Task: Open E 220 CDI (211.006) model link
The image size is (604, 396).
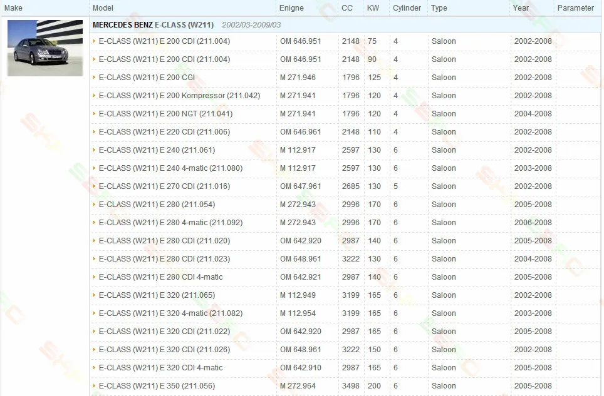Action: pyautogui.click(x=165, y=132)
